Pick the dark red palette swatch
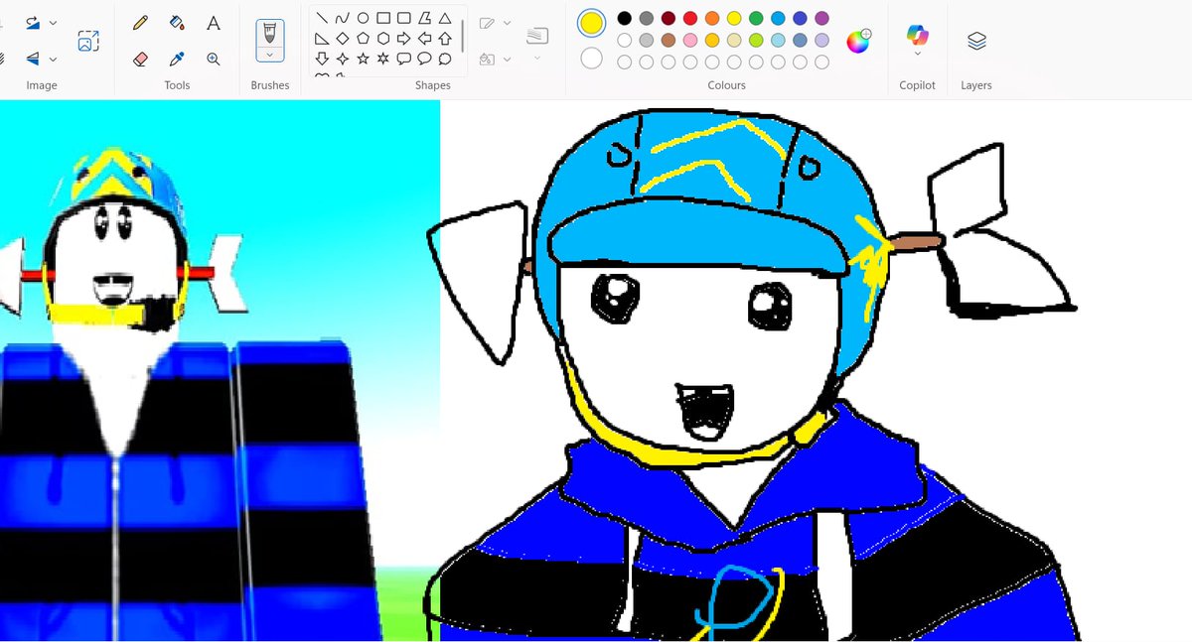1192x642 pixels. [669, 18]
